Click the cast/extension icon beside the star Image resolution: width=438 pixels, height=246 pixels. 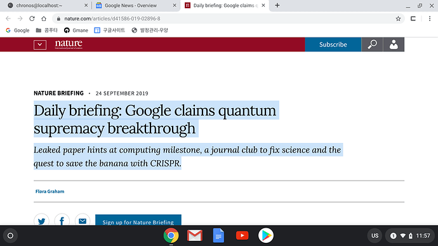click(413, 18)
